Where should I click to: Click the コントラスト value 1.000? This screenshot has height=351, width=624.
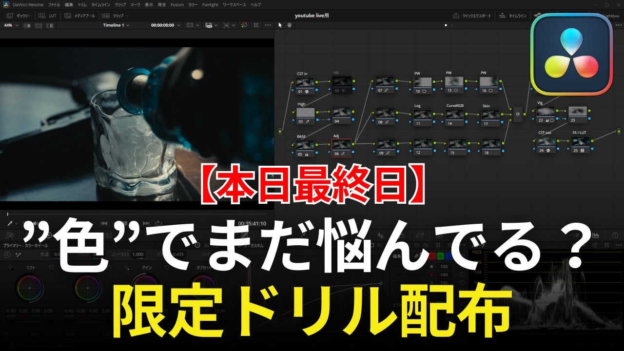(x=138, y=254)
